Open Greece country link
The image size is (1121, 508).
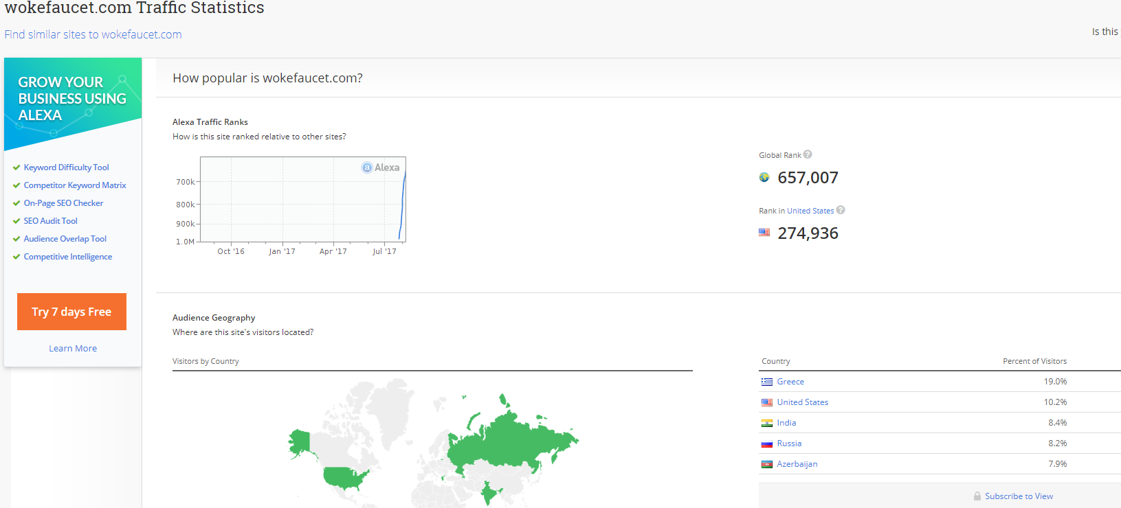tap(790, 382)
